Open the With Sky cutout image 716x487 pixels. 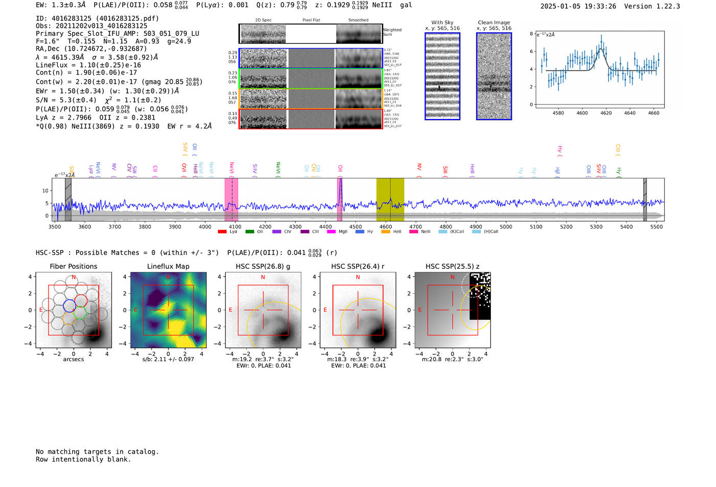442,76
